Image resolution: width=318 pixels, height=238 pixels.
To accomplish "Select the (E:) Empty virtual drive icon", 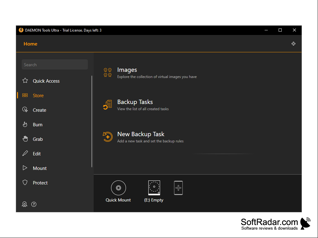I will [154, 188].
